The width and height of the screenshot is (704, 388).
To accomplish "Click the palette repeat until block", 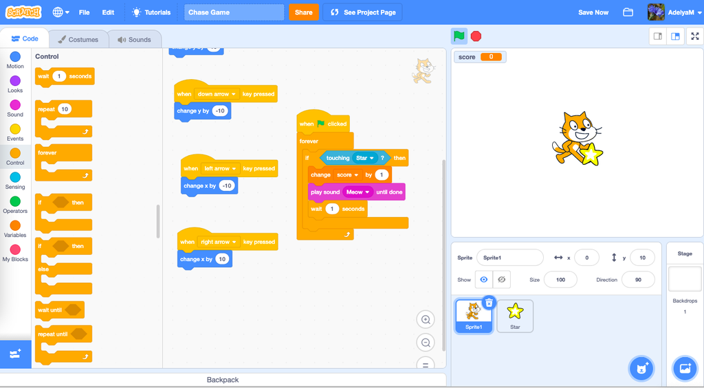I will point(63,344).
